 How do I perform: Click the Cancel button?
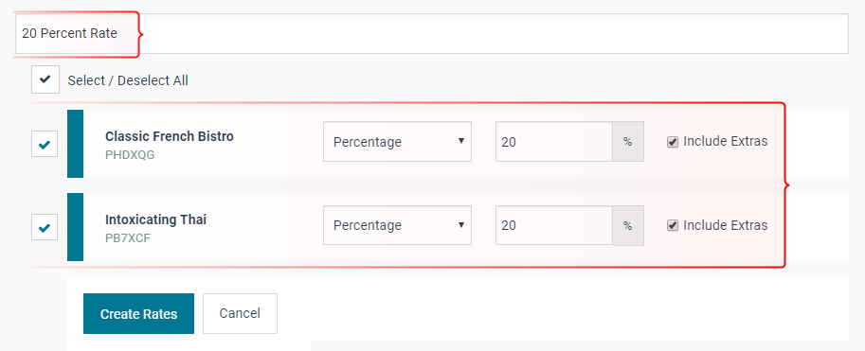(x=240, y=313)
